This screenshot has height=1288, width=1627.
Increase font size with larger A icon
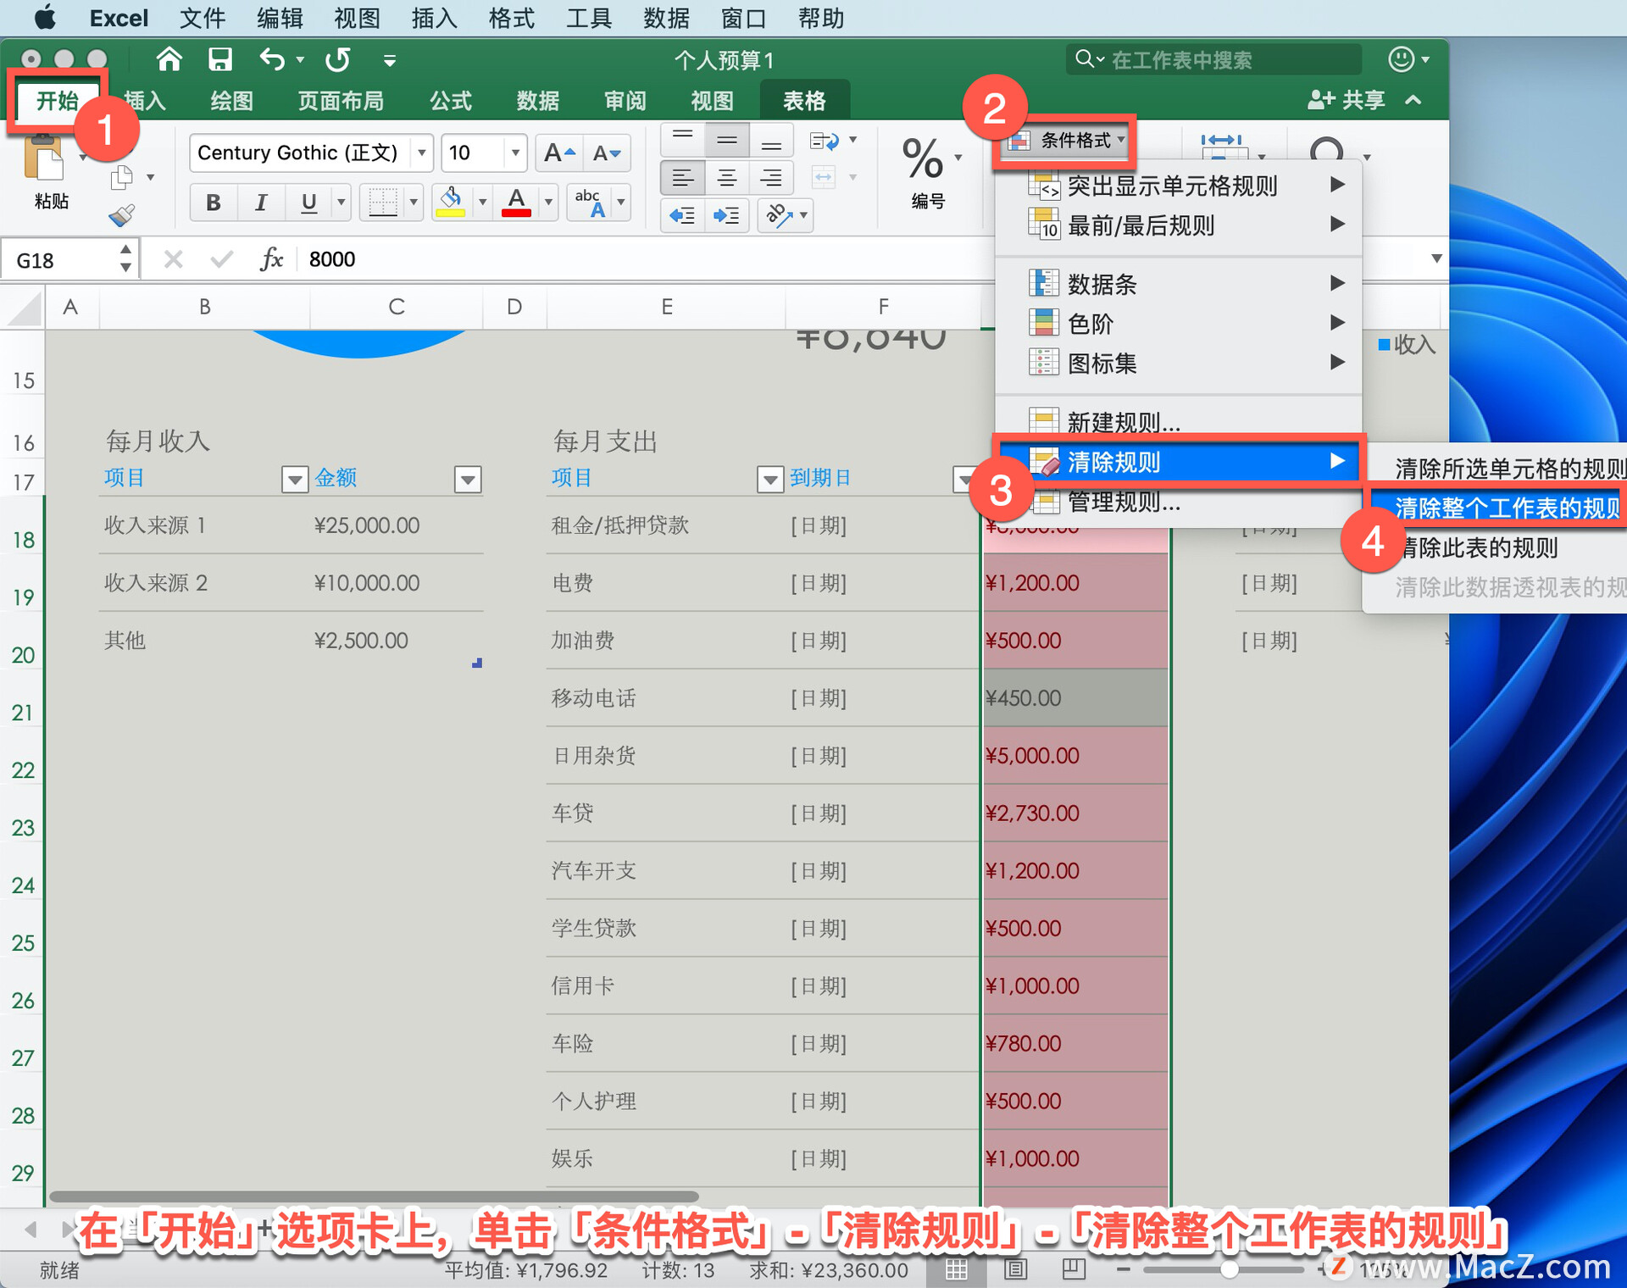click(559, 153)
